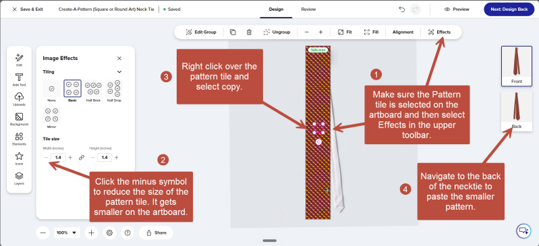Click the tile Height input field

(x=105, y=157)
